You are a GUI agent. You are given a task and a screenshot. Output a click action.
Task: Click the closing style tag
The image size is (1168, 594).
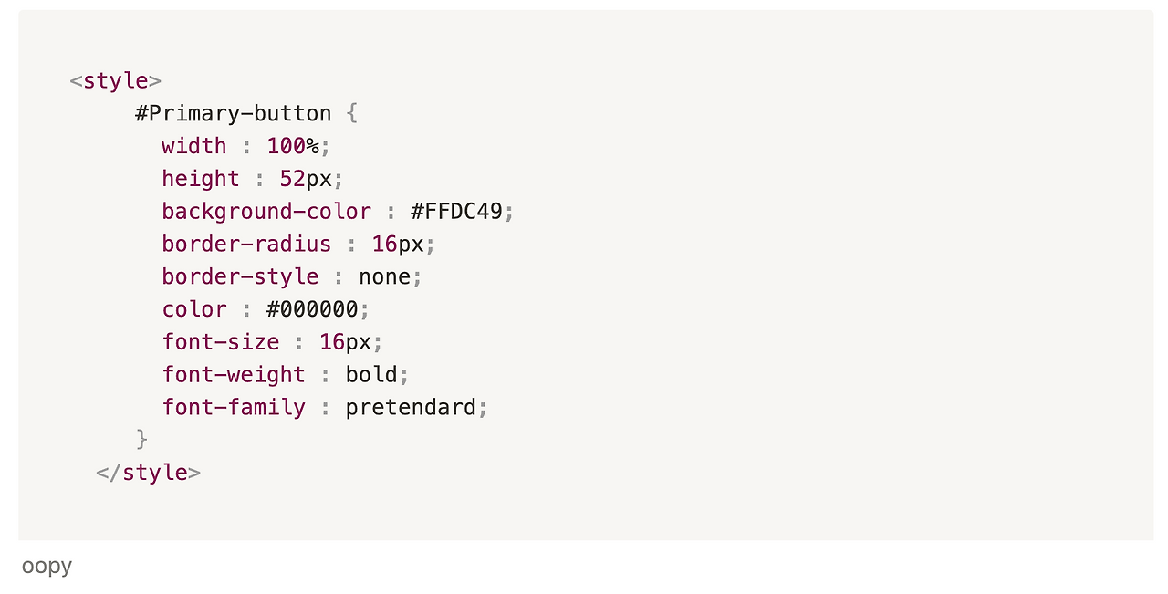149,473
